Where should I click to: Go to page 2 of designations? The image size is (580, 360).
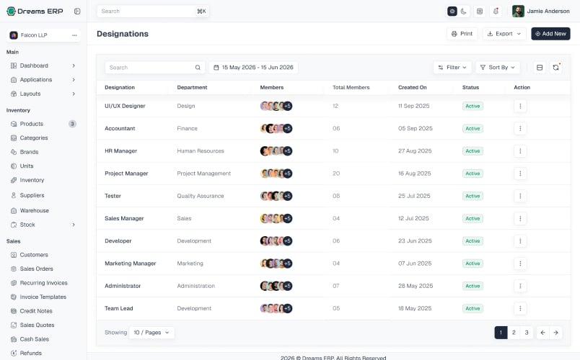(x=514, y=333)
